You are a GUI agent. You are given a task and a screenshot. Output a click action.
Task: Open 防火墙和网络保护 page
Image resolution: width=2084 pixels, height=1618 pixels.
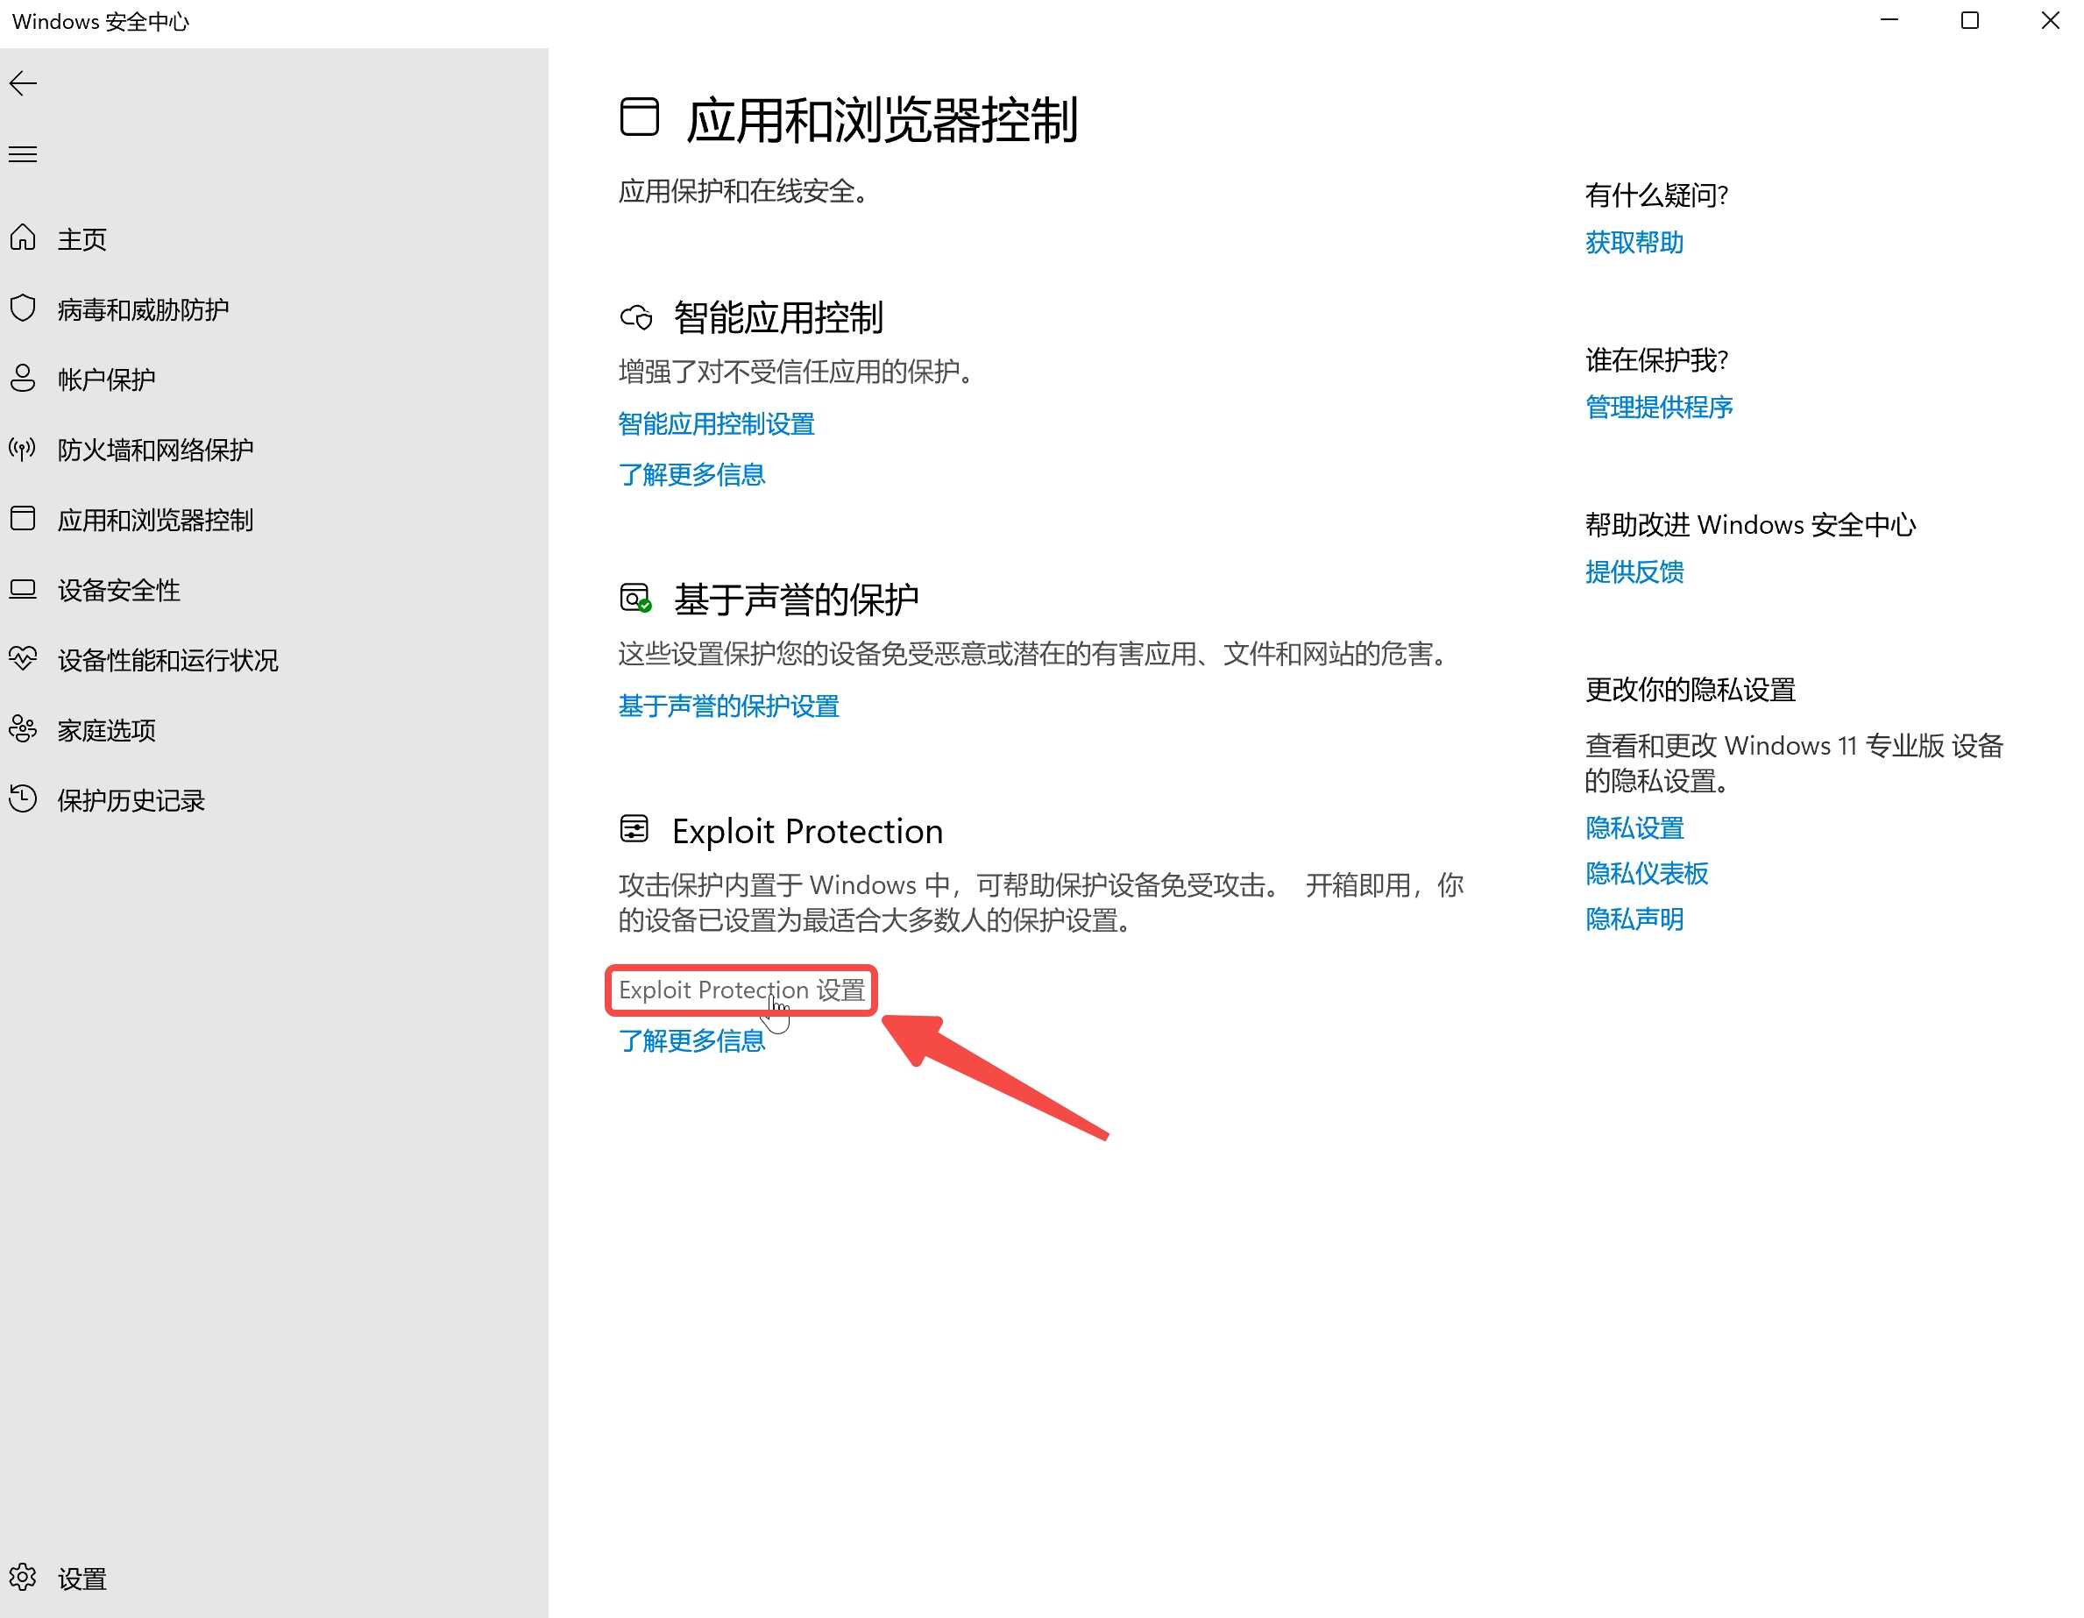155,450
